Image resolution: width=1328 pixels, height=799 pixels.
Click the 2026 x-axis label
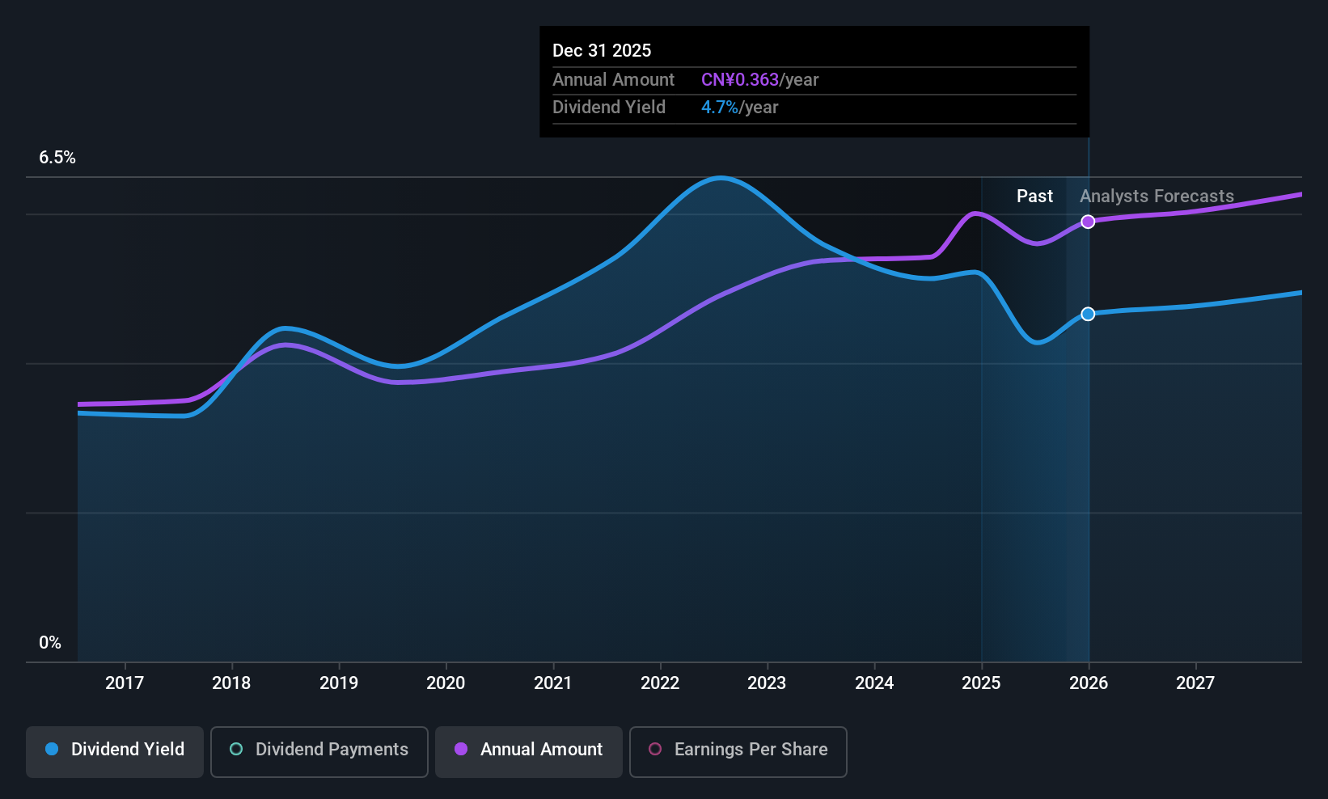[x=1089, y=683]
